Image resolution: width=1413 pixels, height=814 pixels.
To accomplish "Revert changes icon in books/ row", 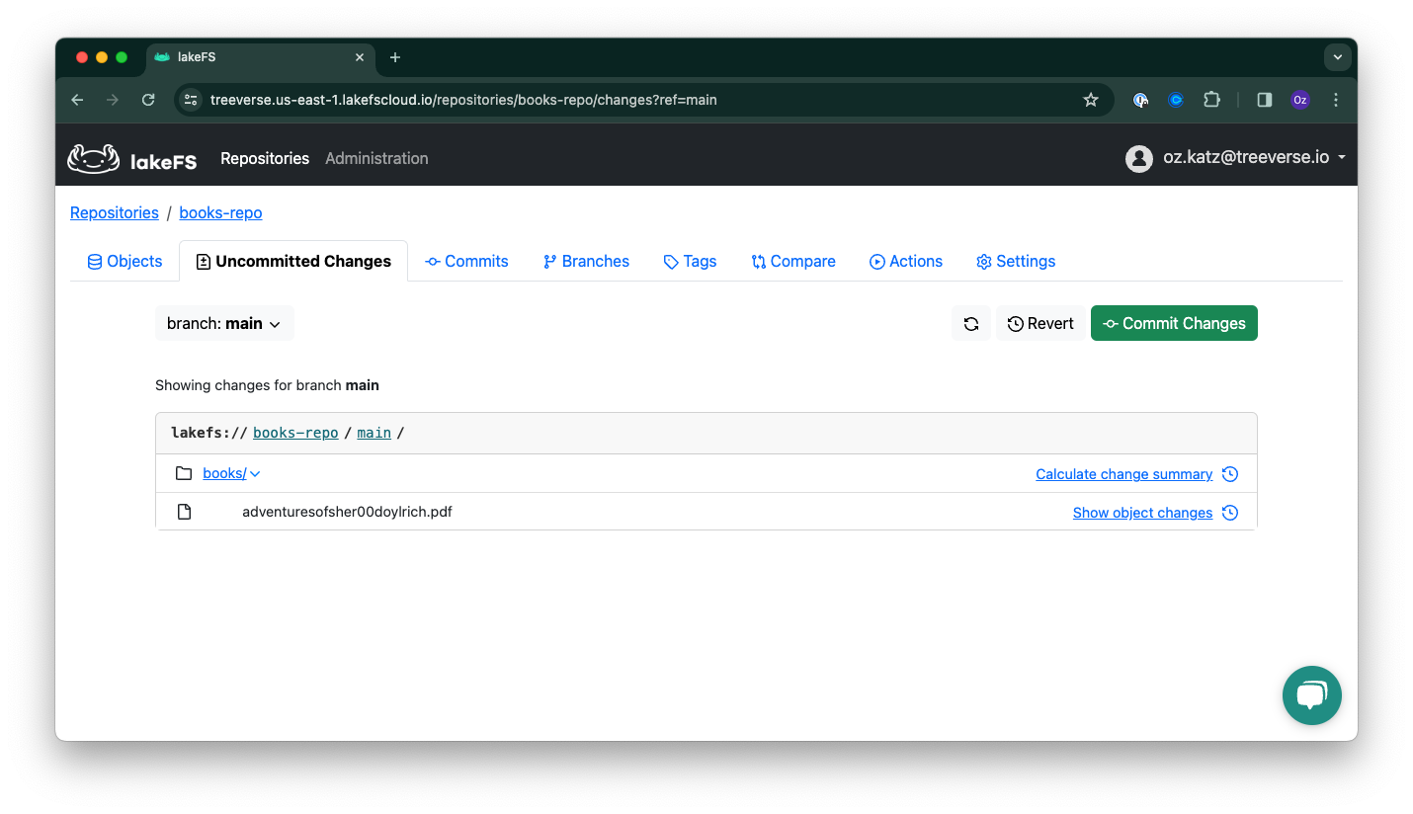I will point(1230,474).
